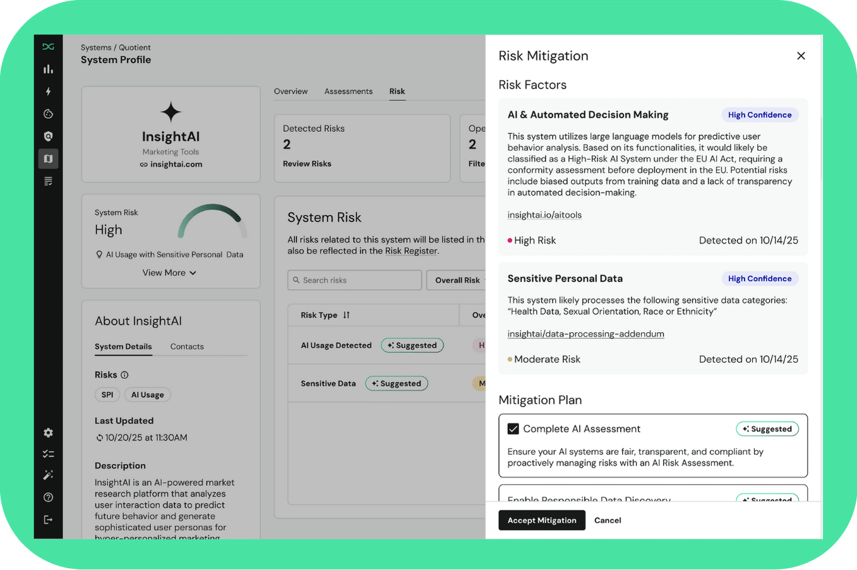Open the insightai/data-processing-addendum link

pyautogui.click(x=585, y=334)
